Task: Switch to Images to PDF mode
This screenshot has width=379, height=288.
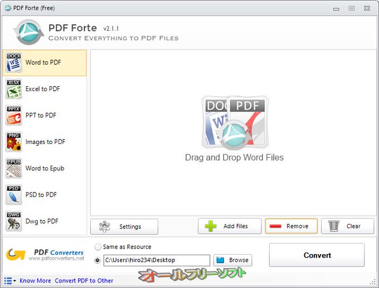Action: point(45,142)
